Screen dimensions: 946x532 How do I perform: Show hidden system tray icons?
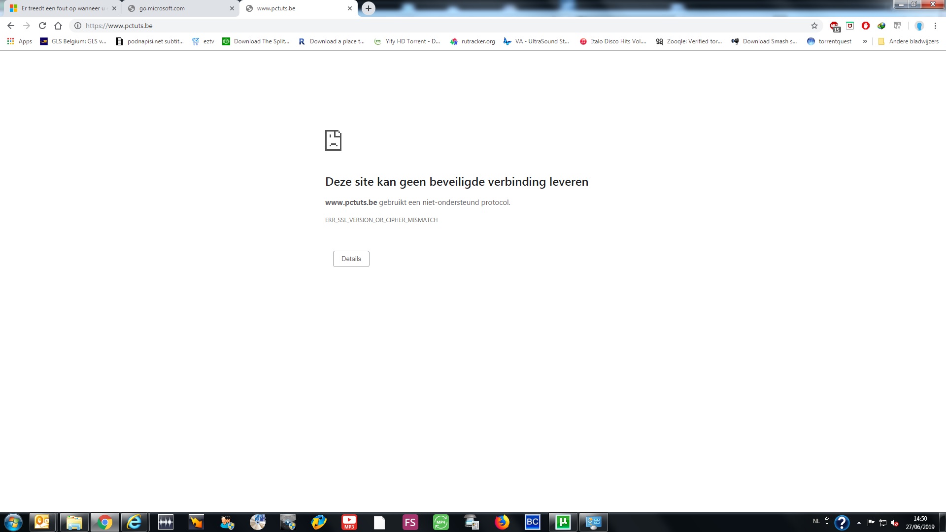pos(859,523)
